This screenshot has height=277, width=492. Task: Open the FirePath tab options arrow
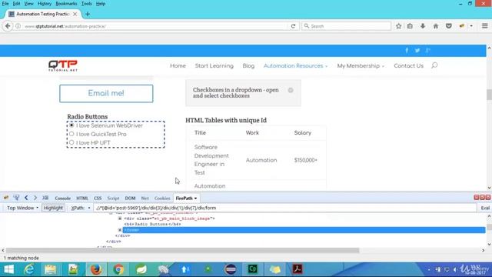[195, 199]
